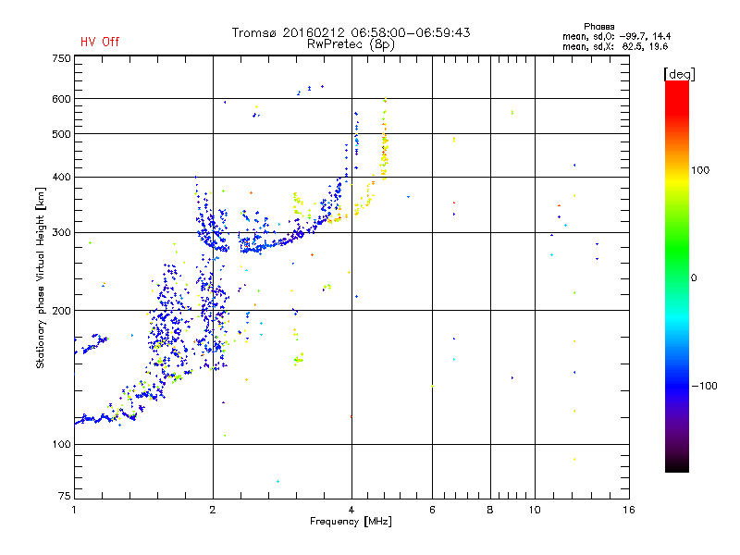Click the y-axis tick label '750'
This screenshot has height=555, width=740.
(x=61, y=58)
